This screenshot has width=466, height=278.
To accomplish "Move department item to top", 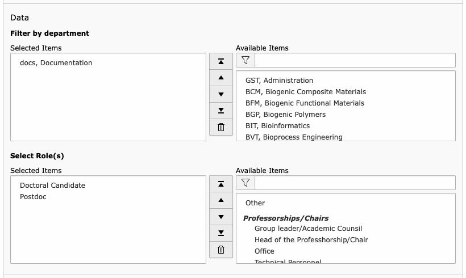I will pyautogui.click(x=221, y=61).
